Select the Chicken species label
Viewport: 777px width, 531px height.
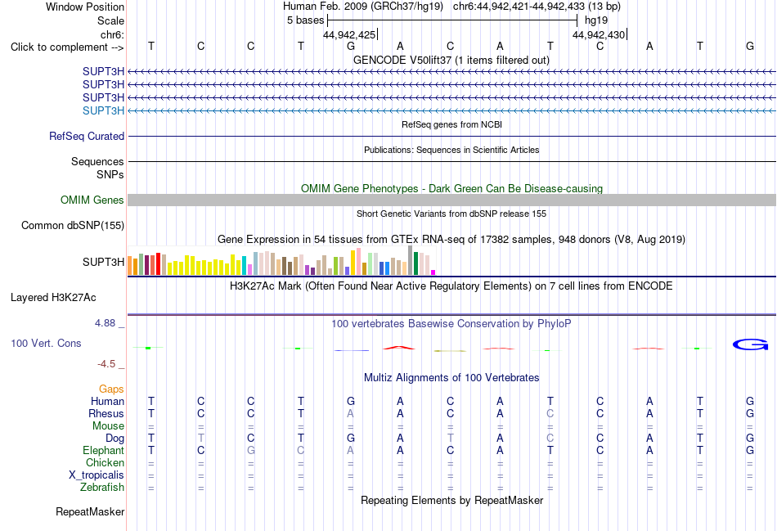click(x=105, y=462)
